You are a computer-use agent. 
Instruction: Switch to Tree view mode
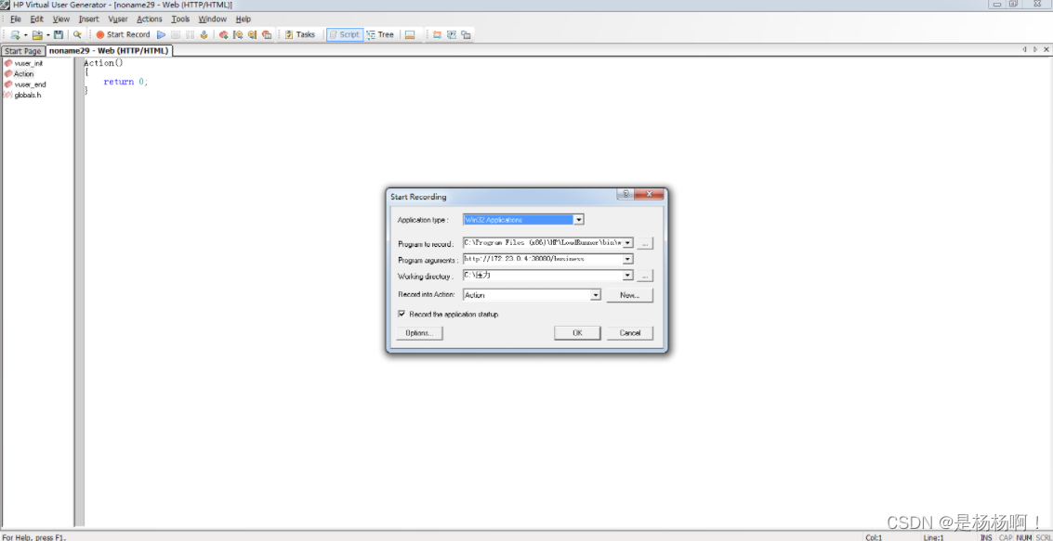point(381,34)
